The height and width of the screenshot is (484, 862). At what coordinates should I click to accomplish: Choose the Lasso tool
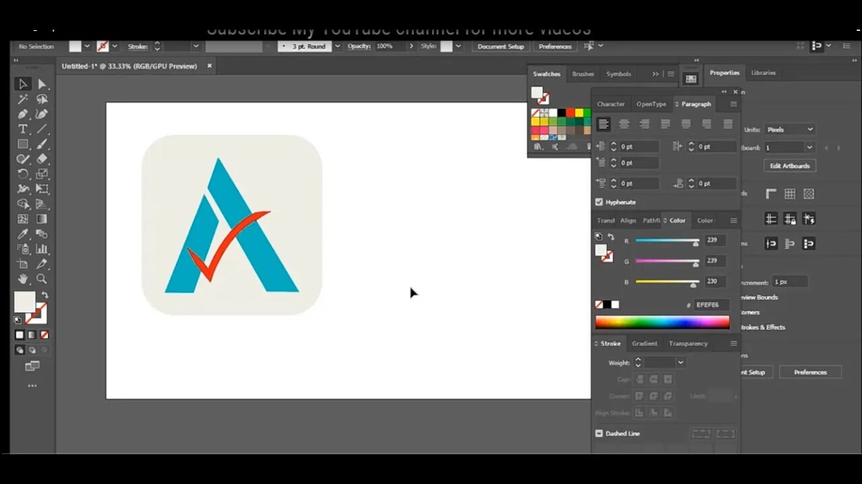(x=42, y=99)
